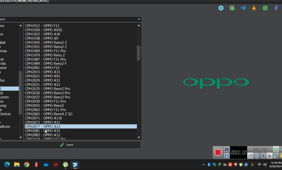Click the orange download arrow icon

coord(254,8)
